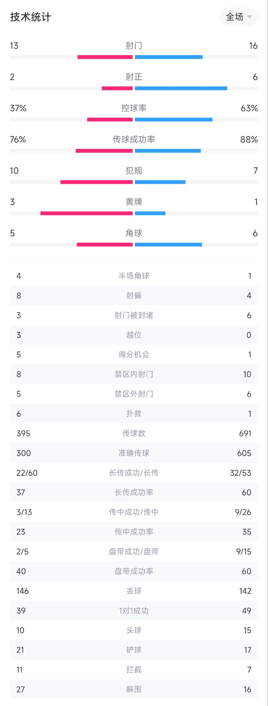Click the red 犯规 bar
The image size is (268, 706).
tap(96, 182)
